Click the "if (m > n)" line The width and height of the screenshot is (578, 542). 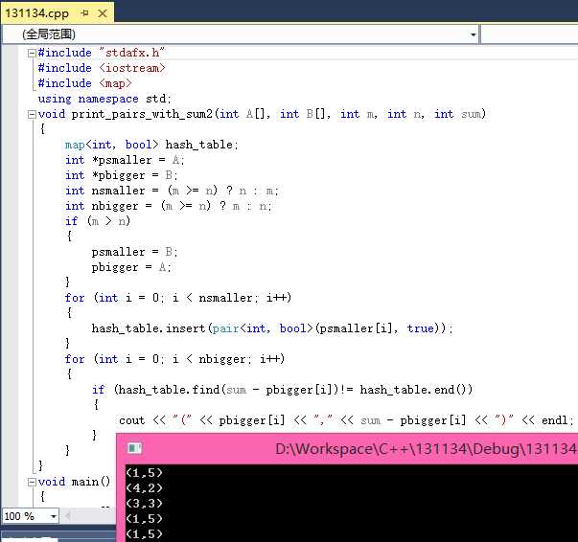point(96,221)
